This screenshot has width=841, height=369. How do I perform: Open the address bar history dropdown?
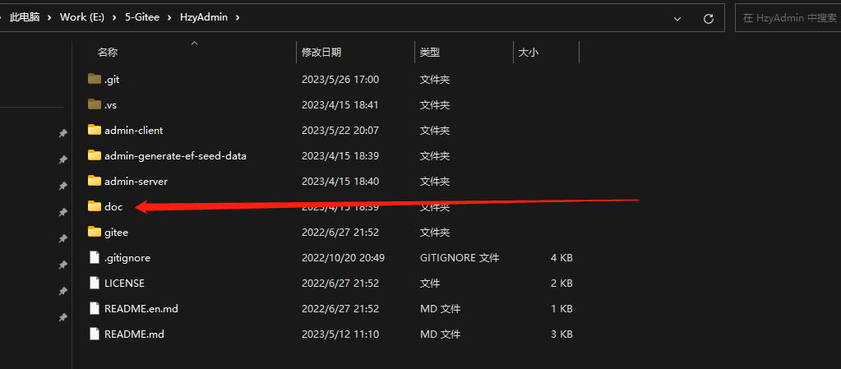tap(677, 17)
